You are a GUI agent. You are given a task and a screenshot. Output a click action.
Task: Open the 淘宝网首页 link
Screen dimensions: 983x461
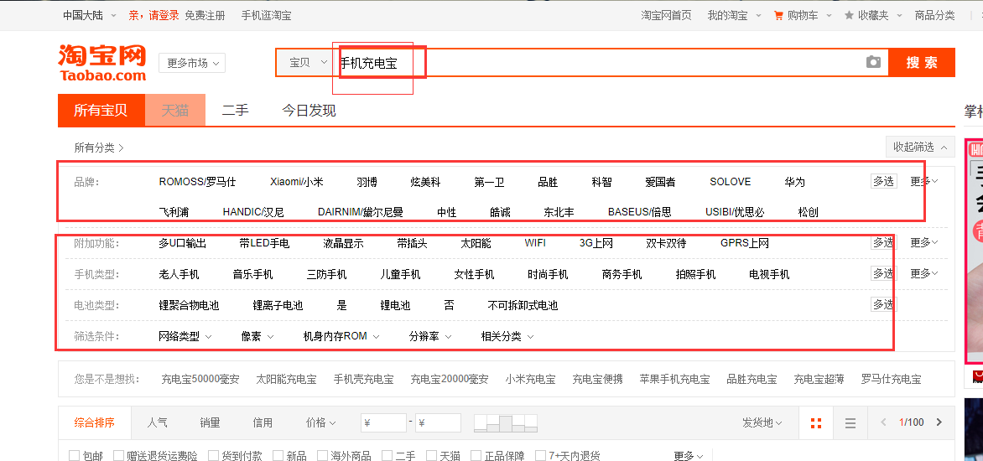(667, 16)
